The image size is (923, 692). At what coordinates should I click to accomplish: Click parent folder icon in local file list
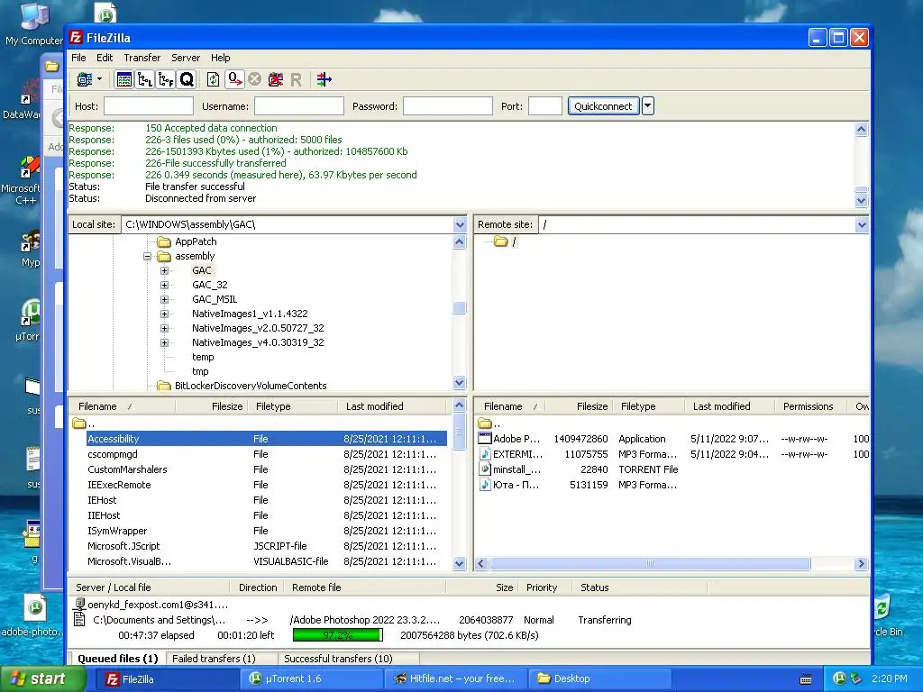(x=79, y=423)
